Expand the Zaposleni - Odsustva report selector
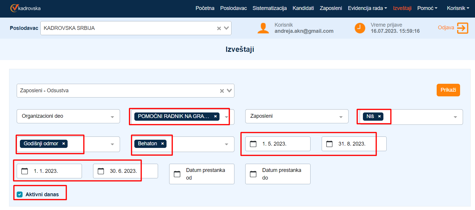Image resolution: width=475 pixels, height=210 pixels. point(229,91)
